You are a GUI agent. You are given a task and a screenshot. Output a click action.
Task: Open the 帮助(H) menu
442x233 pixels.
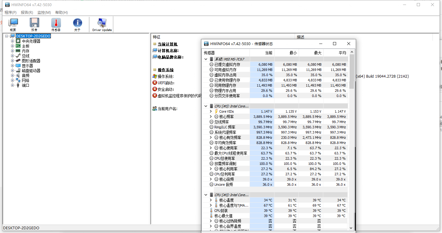61,13
